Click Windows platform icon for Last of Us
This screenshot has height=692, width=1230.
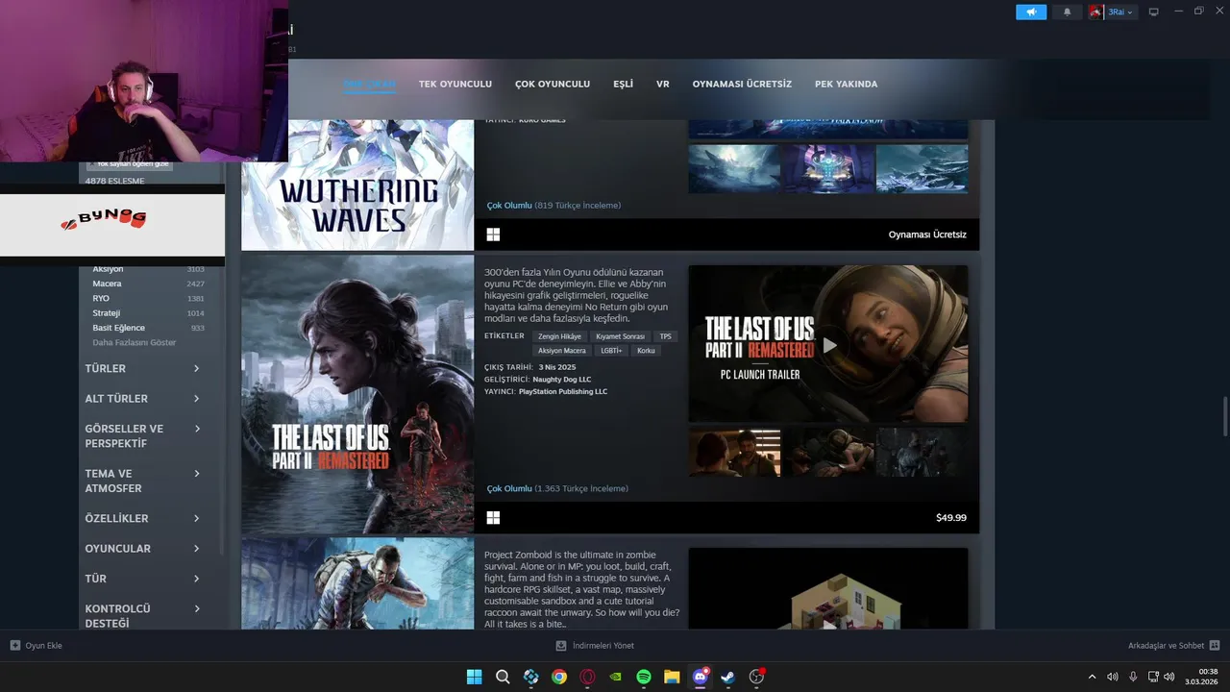(493, 518)
